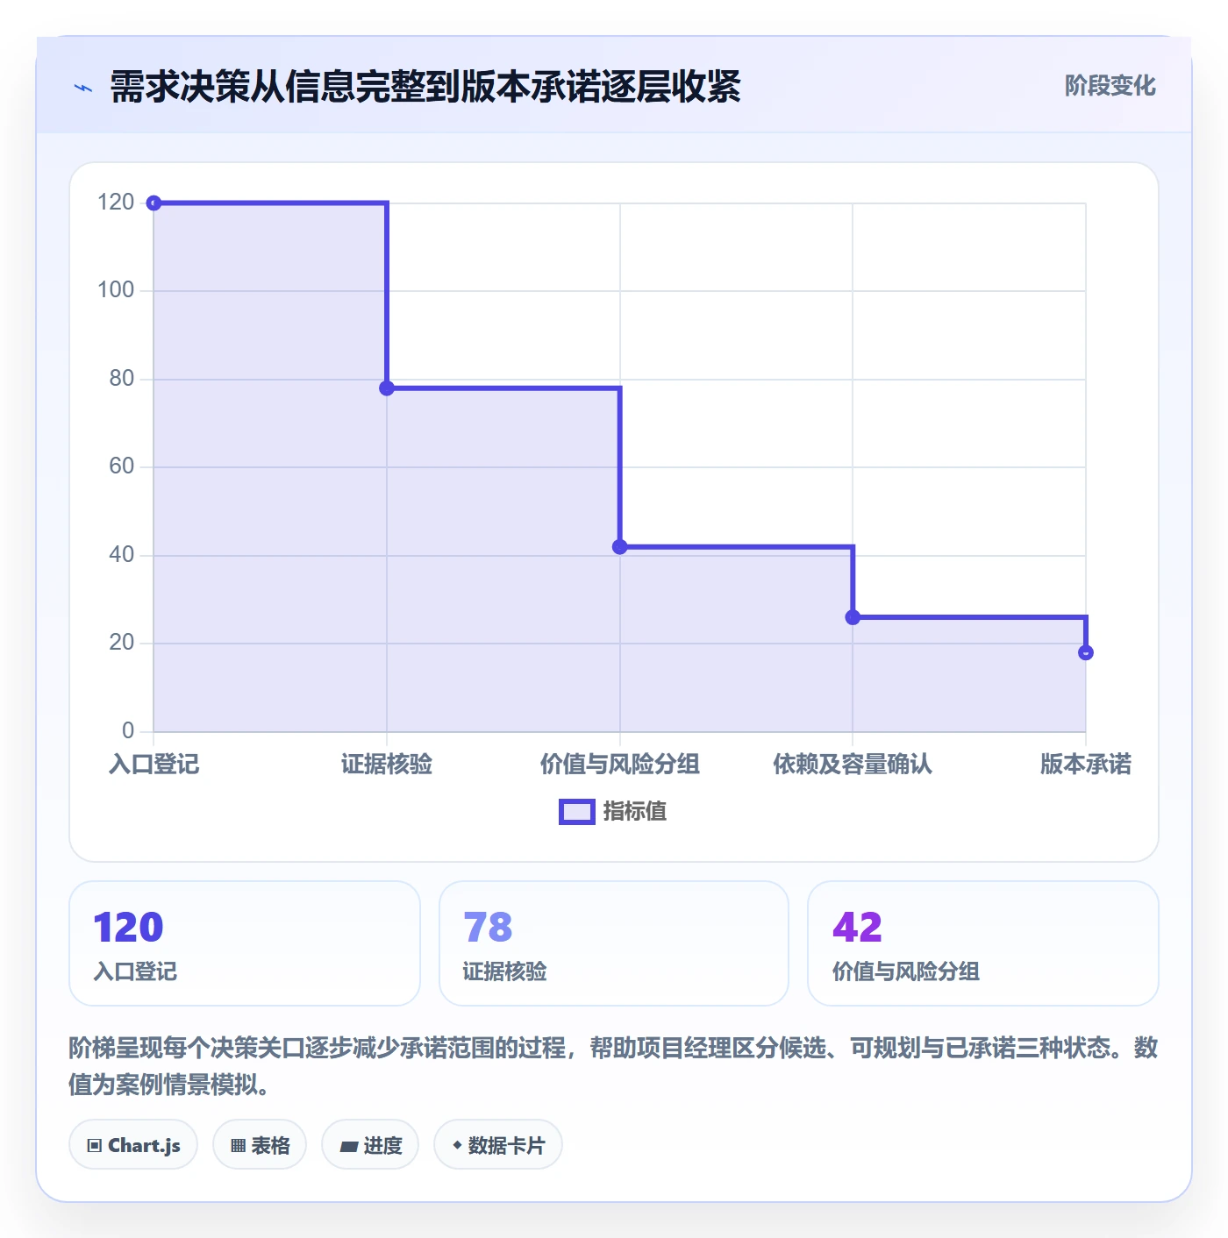Click the square icon in the Chart.js tag
Viewport: 1228px width, 1238px height.
95,1146
